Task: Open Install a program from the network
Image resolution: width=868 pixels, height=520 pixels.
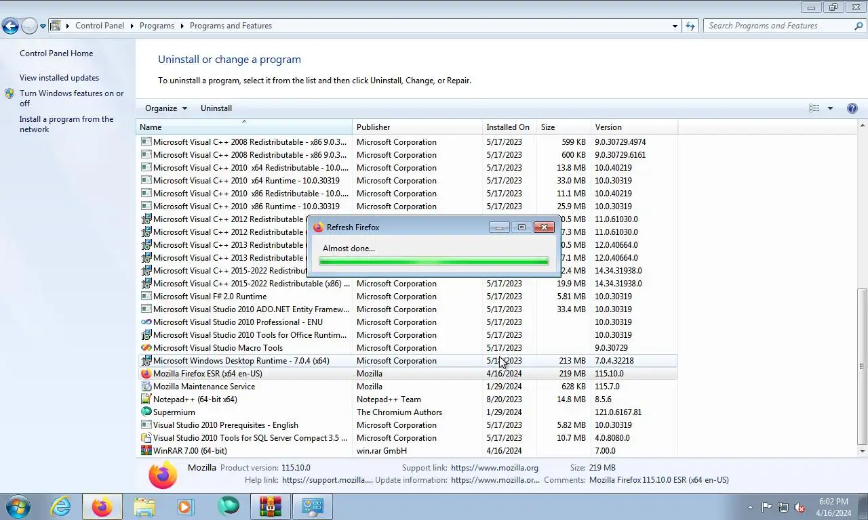Action: pyautogui.click(x=66, y=124)
